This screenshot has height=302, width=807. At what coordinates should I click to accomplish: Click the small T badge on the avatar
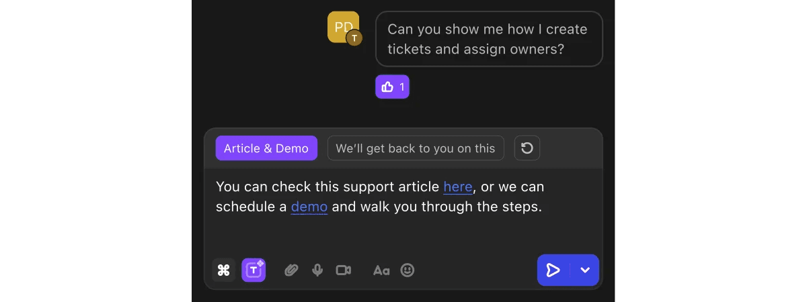click(x=354, y=38)
